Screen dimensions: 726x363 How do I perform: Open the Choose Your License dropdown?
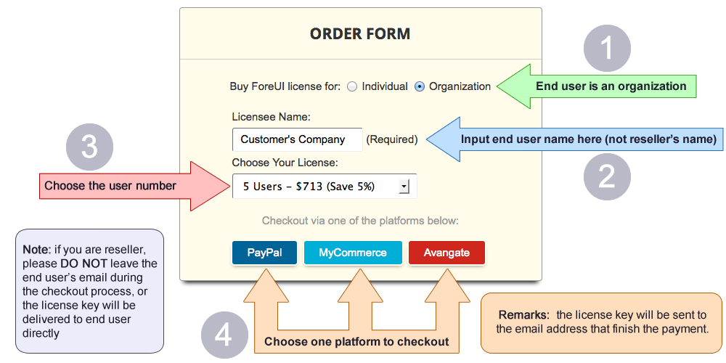pos(317,187)
